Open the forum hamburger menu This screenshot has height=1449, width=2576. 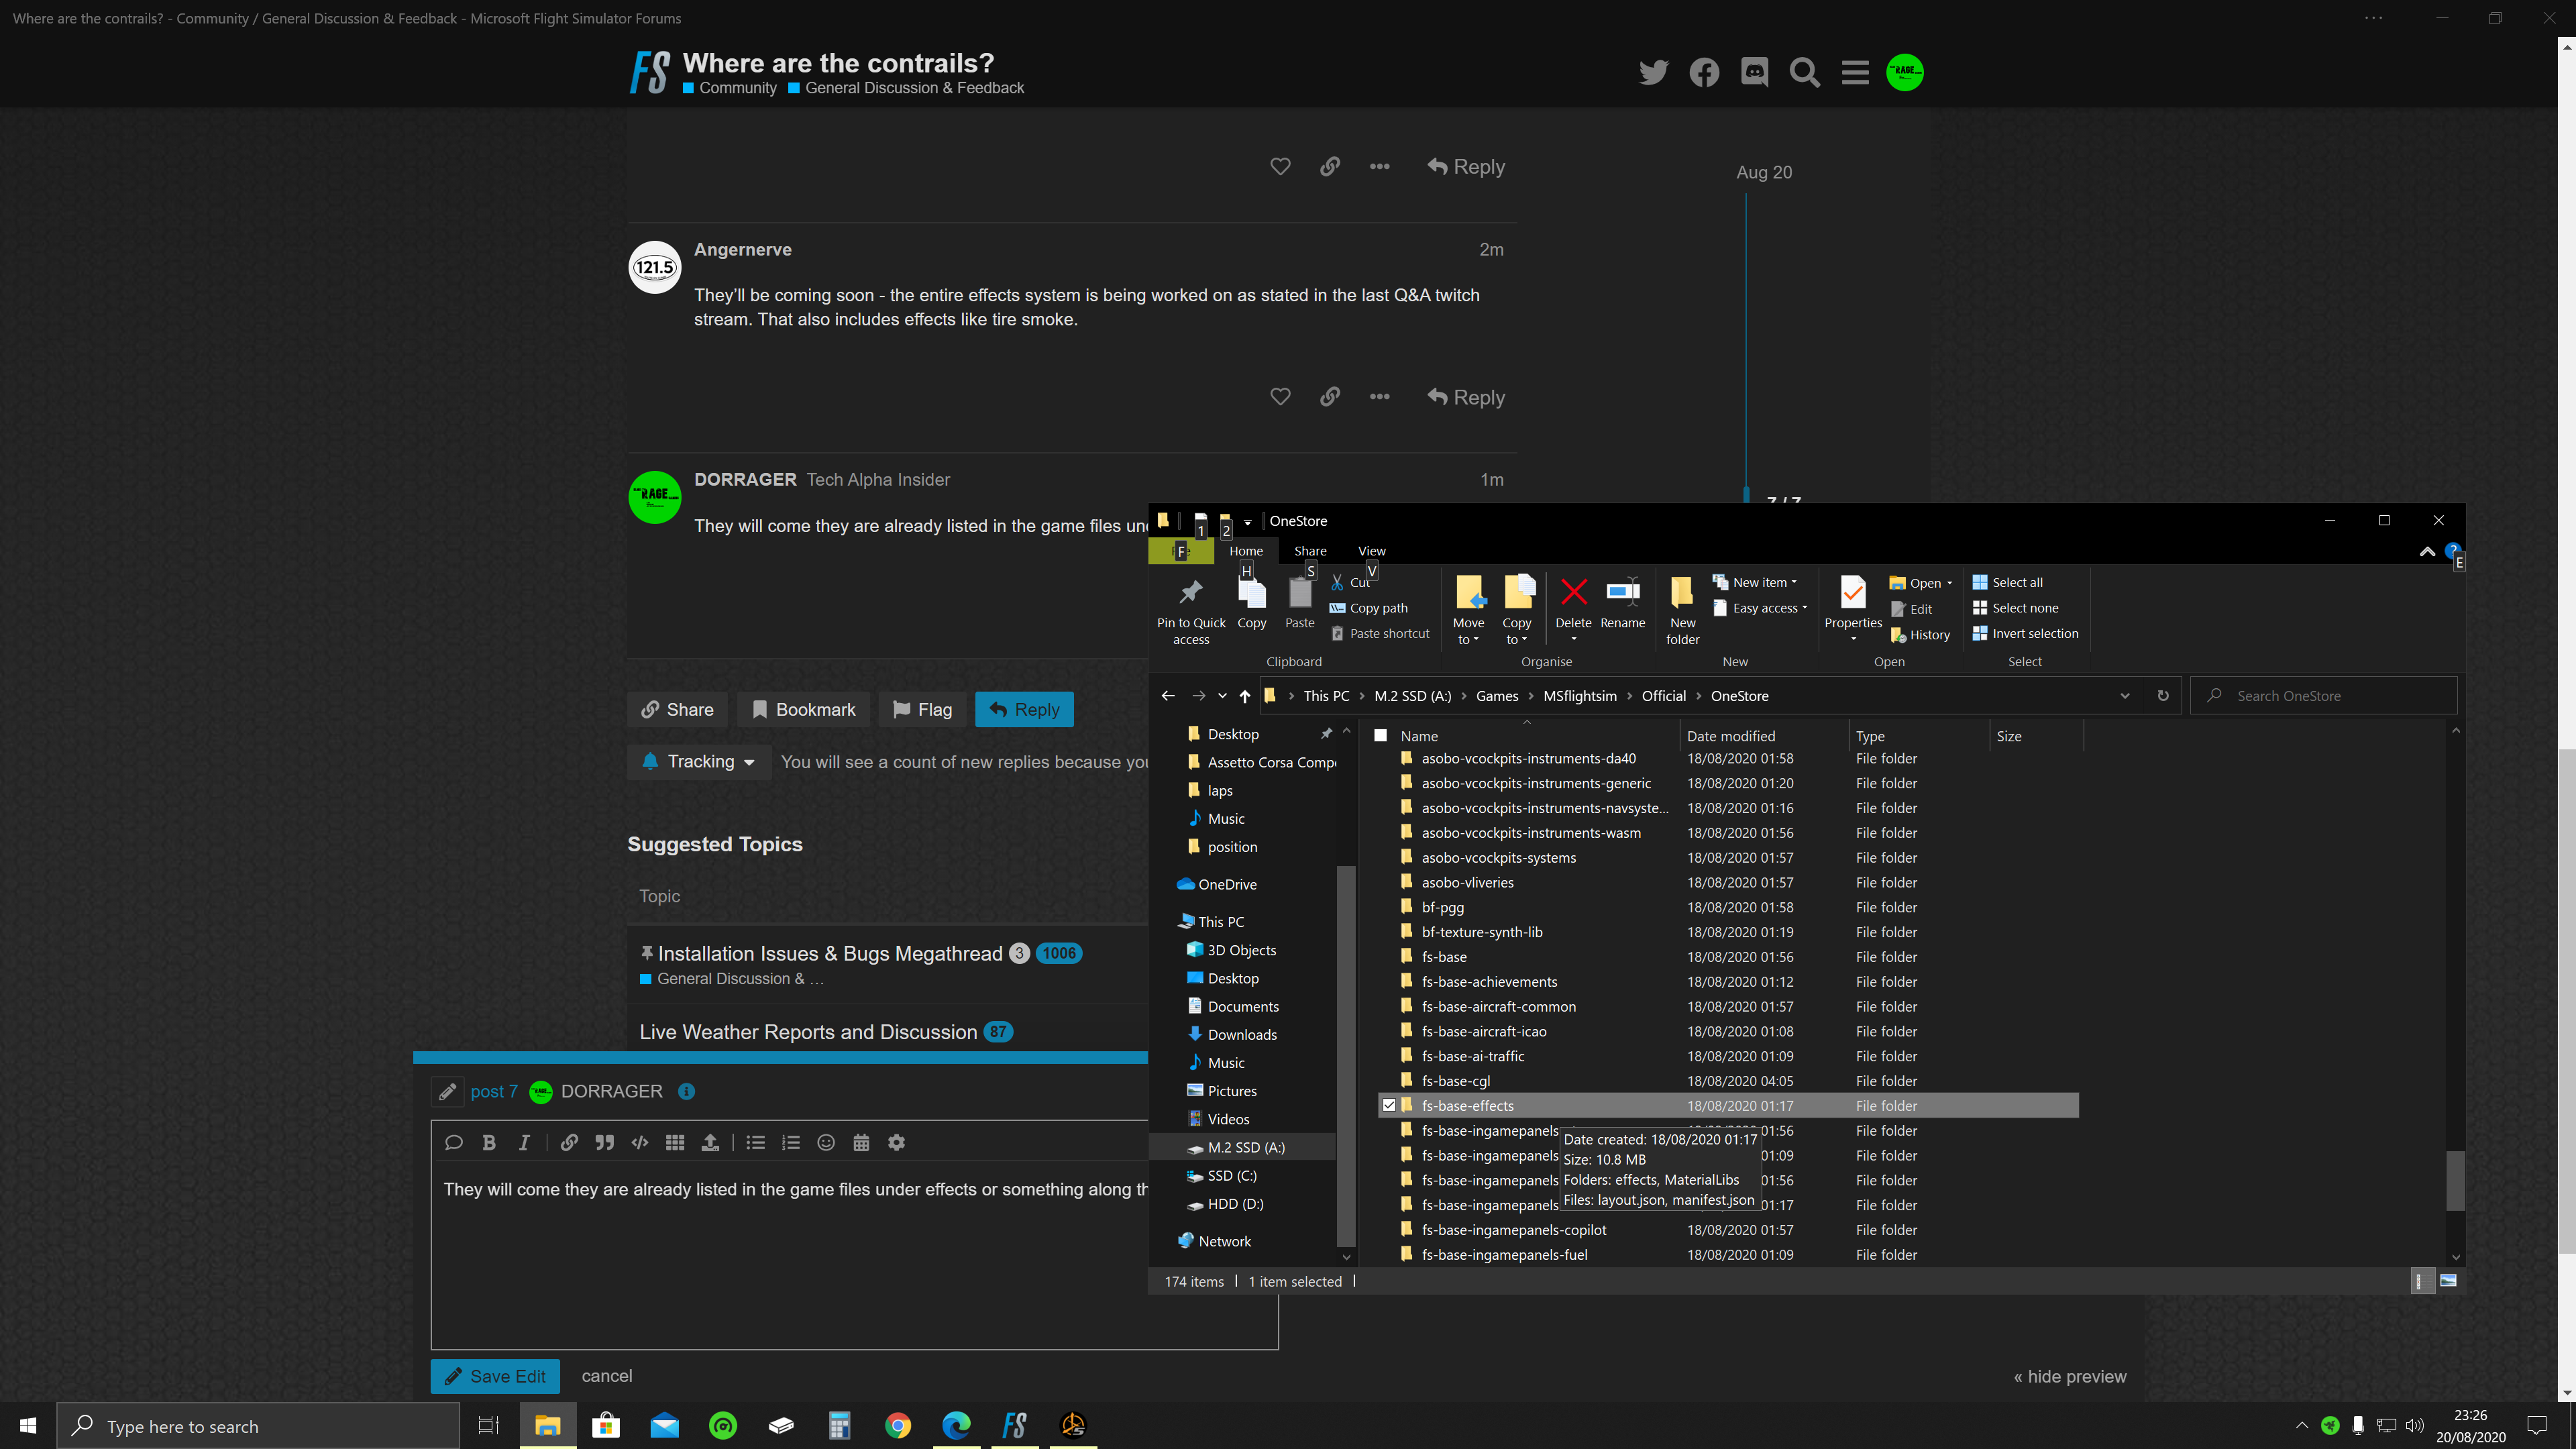click(1855, 72)
